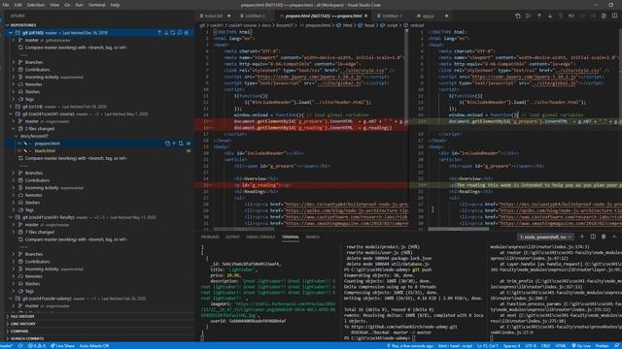
Task: Kill the terminal with trash icon
Action: pyautogui.click(x=604, y=237)
